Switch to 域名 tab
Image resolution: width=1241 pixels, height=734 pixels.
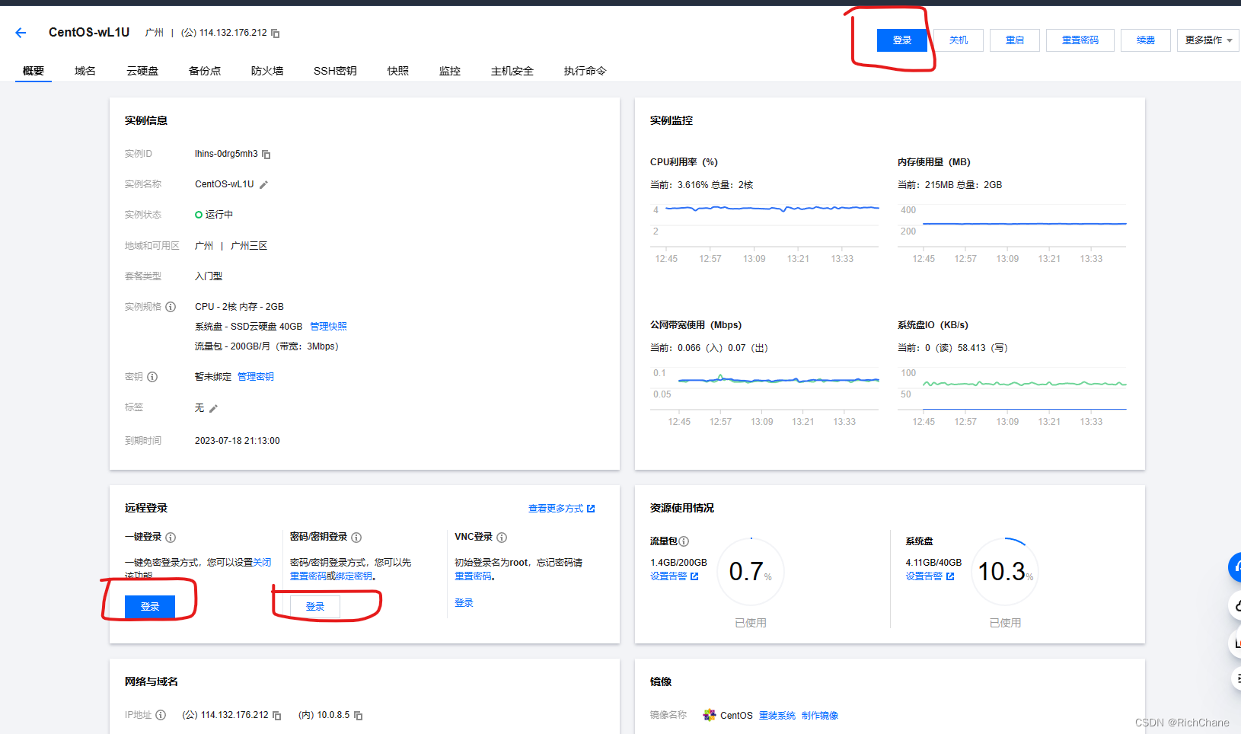click(85, 71)
